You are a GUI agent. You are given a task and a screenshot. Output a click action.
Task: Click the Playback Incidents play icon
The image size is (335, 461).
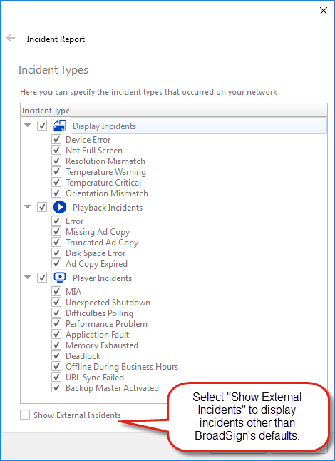(x=60, y=207)
